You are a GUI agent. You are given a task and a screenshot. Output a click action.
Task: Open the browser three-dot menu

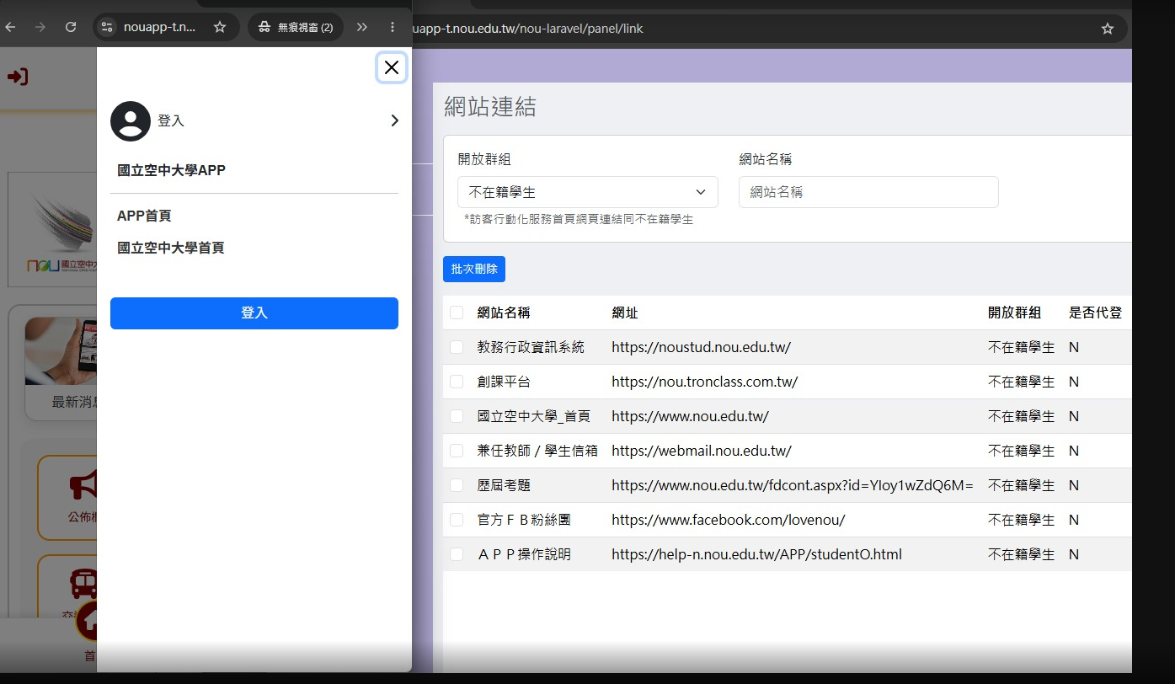[x=393, y=27]
